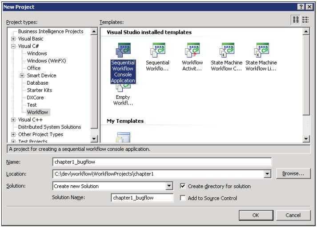This screenshot has width=317, height=227.
Task: Select the Test project type under Visual C#
Action: click(32, 105)
